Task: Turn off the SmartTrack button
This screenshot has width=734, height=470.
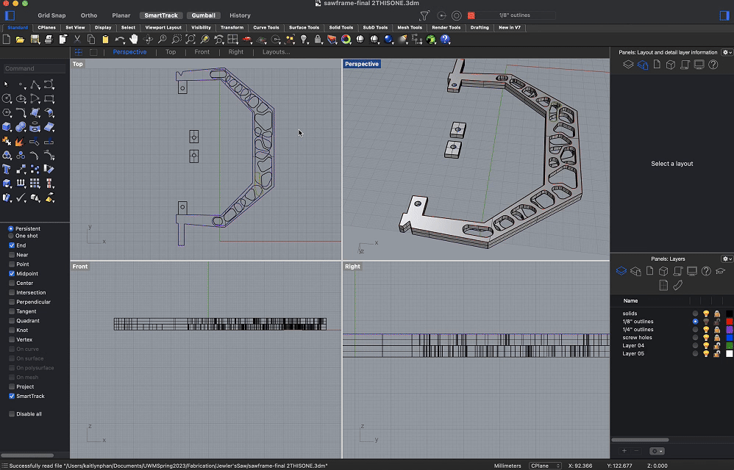Action: 161,15
